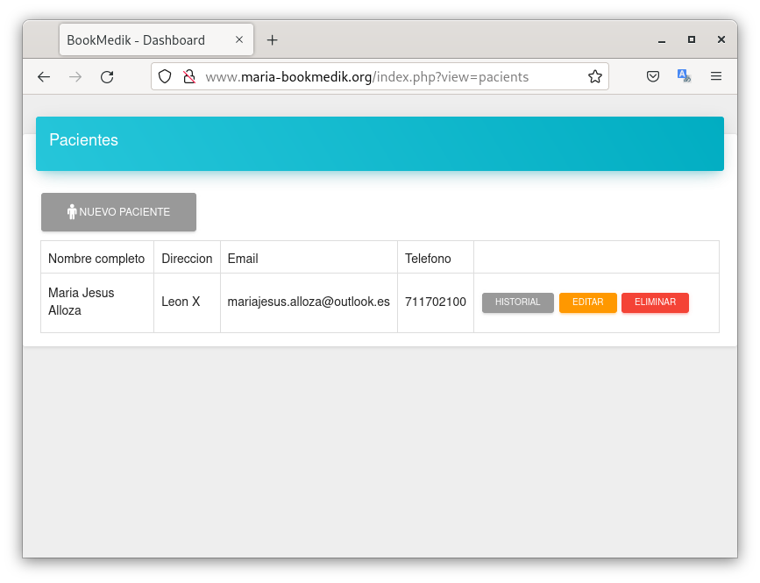Click the phone number 711702100
Screen dimensions: 760x583
tap(435, 302)
